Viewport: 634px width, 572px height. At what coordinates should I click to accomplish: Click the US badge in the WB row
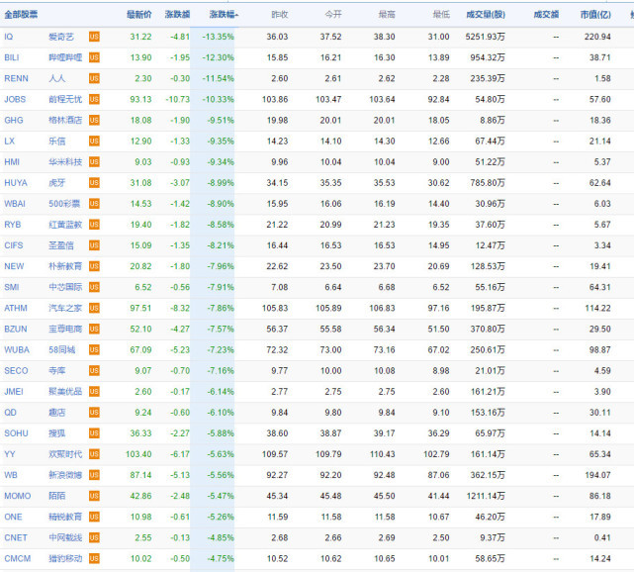tap(94, 475)
